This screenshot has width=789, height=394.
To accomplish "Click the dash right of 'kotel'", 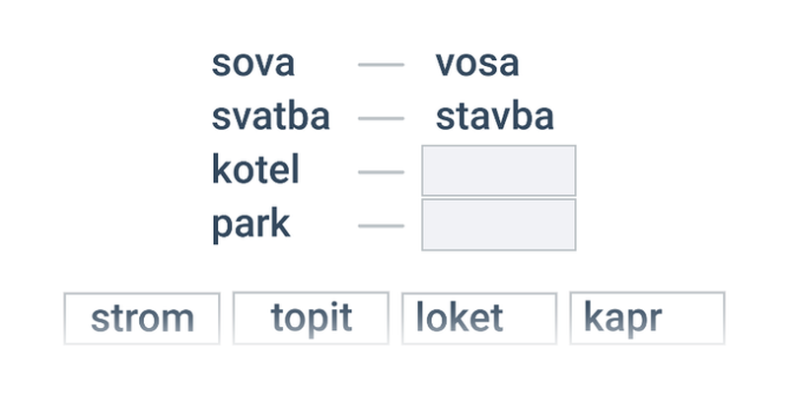I will pyautogui.click(x=381, y=171).
